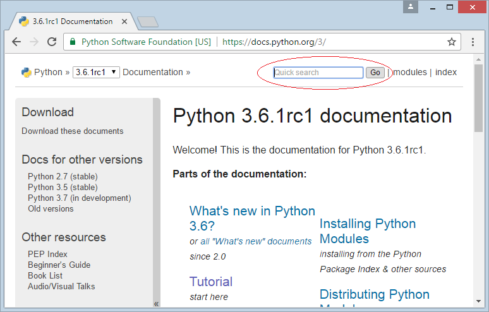Click the Python logo next to the breadcrumb
This screenshot has height=312, width=489.
click(x=26, y=72)
